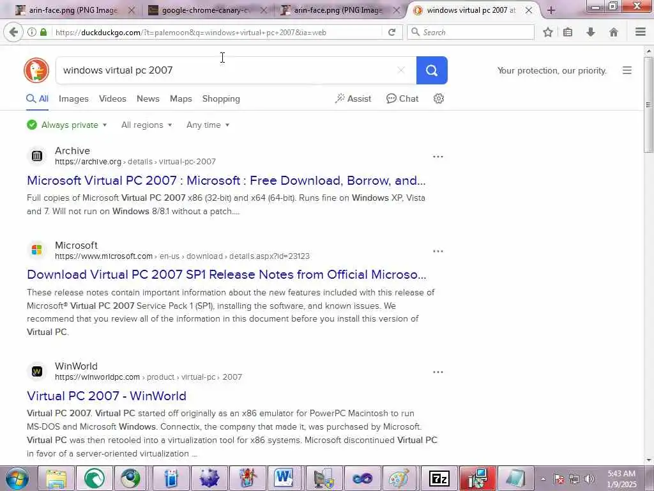
Task: Submit search with the blue magnifier button
Action: (x=432, y=70)
